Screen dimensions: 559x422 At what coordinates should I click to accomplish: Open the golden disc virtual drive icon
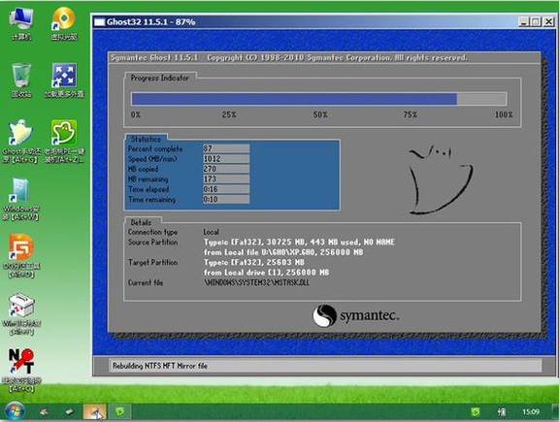coord(64,23)
